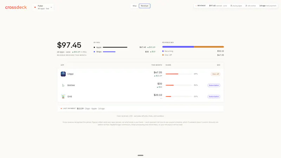Click the Apple rail revenue bar

point(115,47)
